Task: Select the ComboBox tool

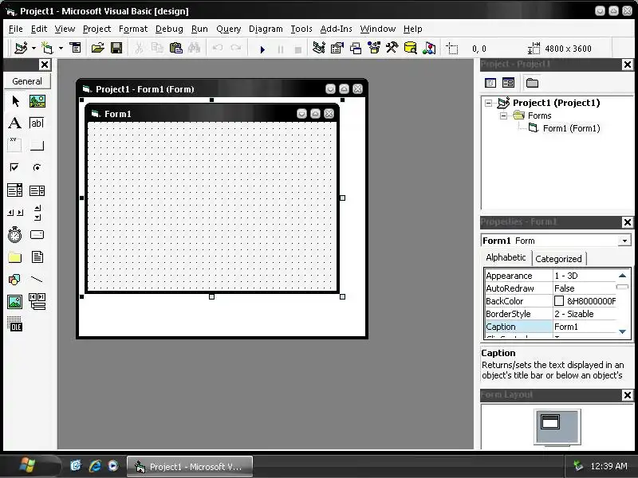Action: pos(14,190)
